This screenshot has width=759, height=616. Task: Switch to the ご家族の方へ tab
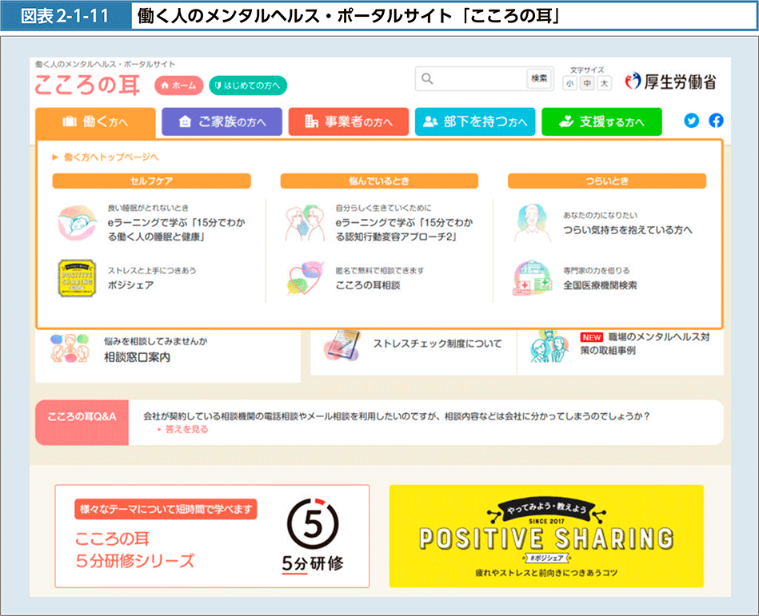pyautogui.click(x=222, y=122)
